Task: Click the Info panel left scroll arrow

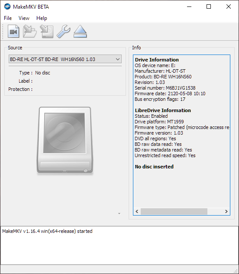Action: tap(137, 211)
